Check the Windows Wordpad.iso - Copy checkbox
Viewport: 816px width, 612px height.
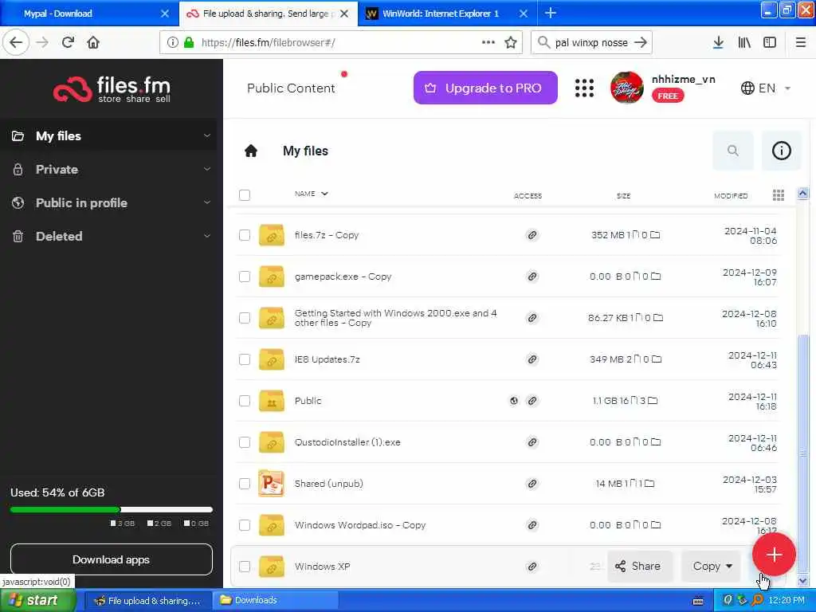point(245,525)
